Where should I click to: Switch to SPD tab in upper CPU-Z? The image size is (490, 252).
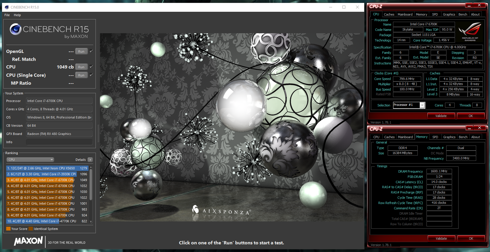[435, 14]
